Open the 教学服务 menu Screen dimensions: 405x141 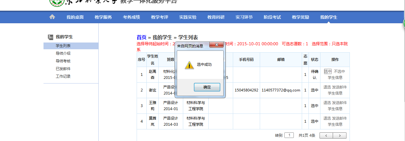pos(103,17)
